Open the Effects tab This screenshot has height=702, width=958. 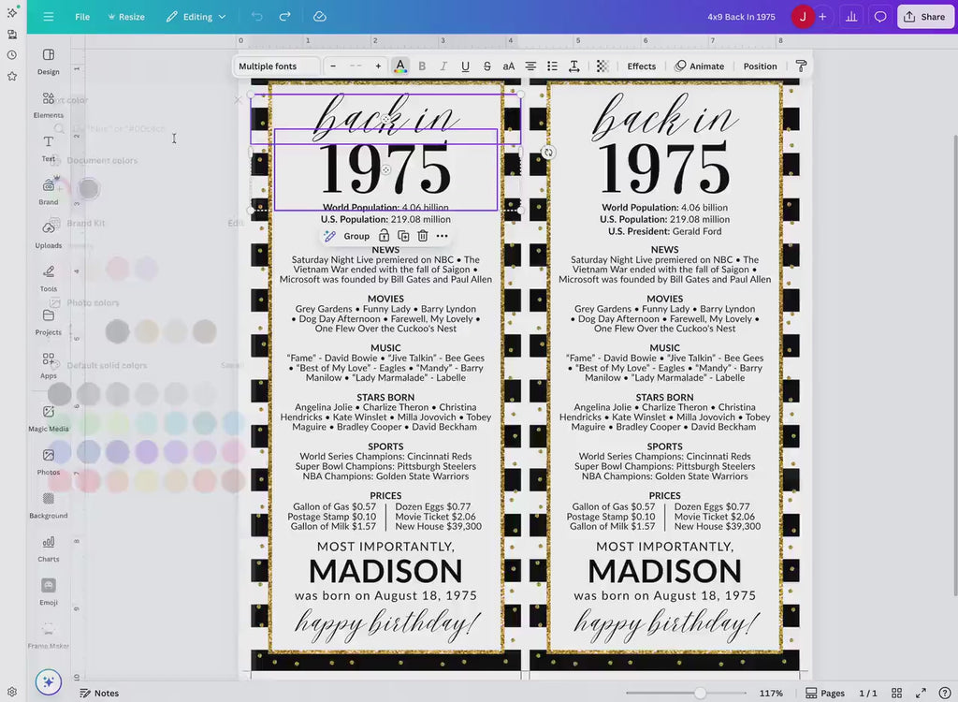coord(641,66)
